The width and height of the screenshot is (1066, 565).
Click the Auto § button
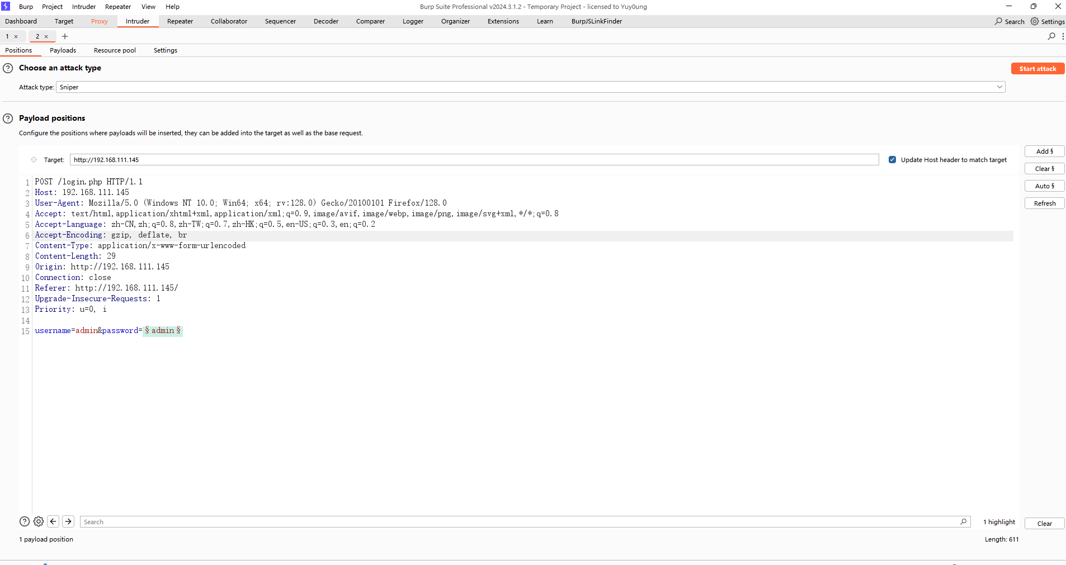point(1044,186)
